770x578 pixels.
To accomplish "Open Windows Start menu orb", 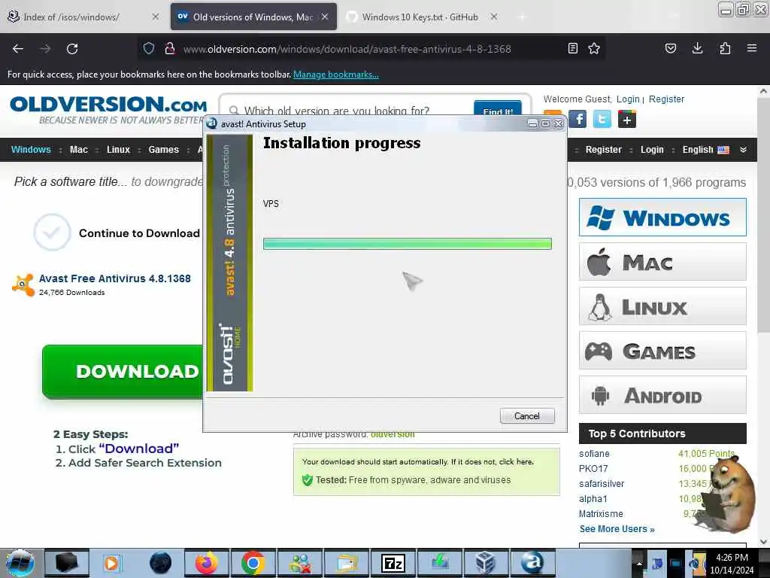I will 20,563.
